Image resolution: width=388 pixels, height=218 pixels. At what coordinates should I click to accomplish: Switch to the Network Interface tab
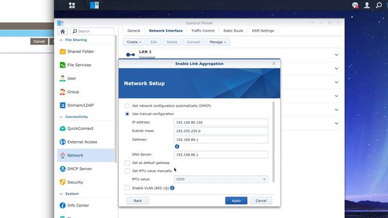[166, 31]
